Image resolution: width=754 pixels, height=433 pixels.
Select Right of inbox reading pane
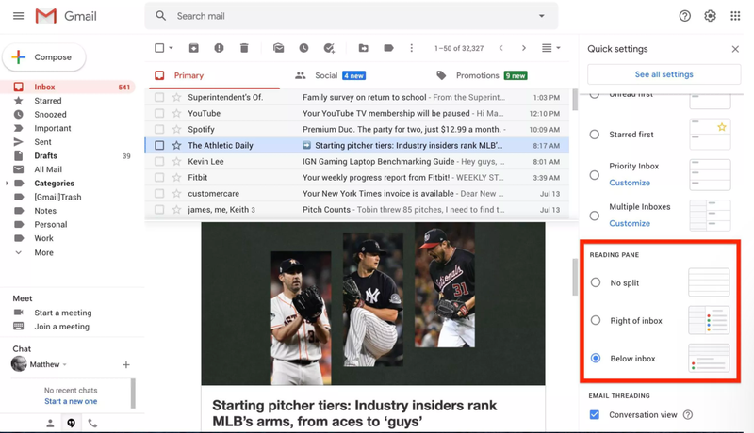[595, 321]
